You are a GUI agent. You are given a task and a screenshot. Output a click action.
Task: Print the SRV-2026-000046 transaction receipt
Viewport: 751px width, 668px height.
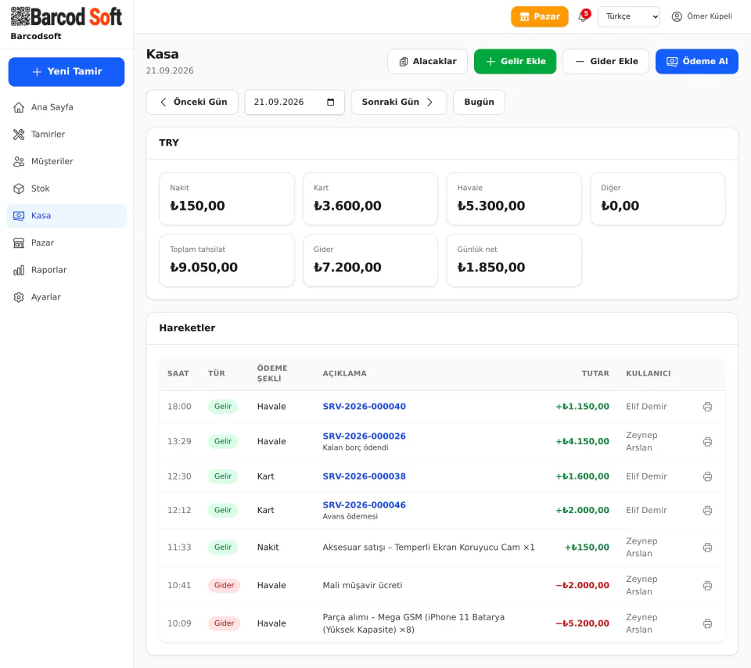pos(707,511)
